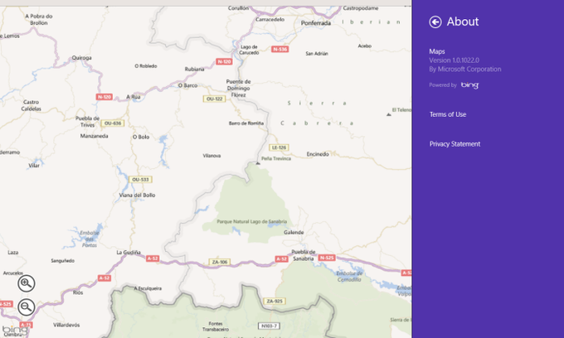This screenshot has width=564, height=338.
Task: Go back from the About panel
Action: pyautogui.click(x=435, y=22)
